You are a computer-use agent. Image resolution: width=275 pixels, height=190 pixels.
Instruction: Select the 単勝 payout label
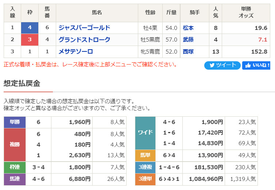click(x=15, y=122)
